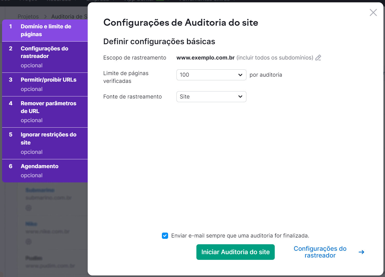Click the blue arrow beside Configurações do rastreador
This screenshot has height=277, width=385.
tap(361, 252)
